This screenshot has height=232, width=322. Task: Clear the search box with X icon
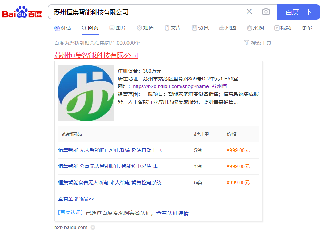[249, 12]
